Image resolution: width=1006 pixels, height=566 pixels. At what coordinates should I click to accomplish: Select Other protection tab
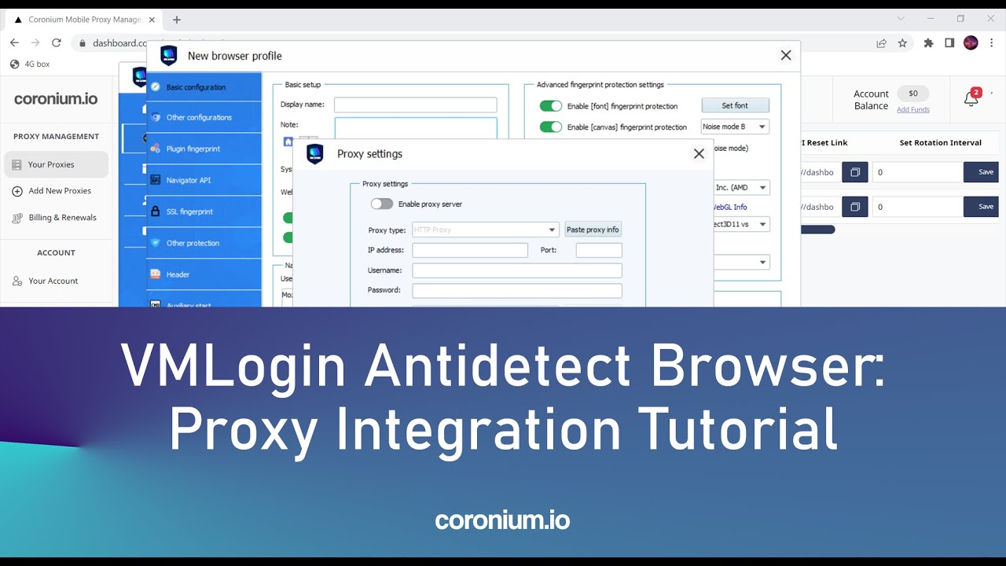[x=204, y=243]
